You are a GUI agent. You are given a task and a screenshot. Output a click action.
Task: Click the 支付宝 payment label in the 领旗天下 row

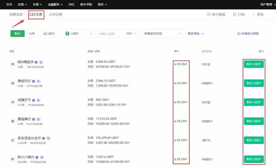coord(206,102)
